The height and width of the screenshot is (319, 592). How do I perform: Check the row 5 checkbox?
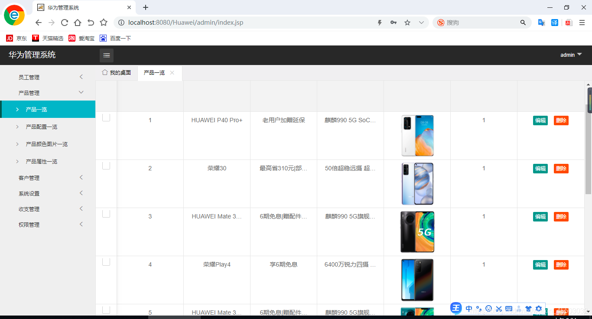coord(106,310)
